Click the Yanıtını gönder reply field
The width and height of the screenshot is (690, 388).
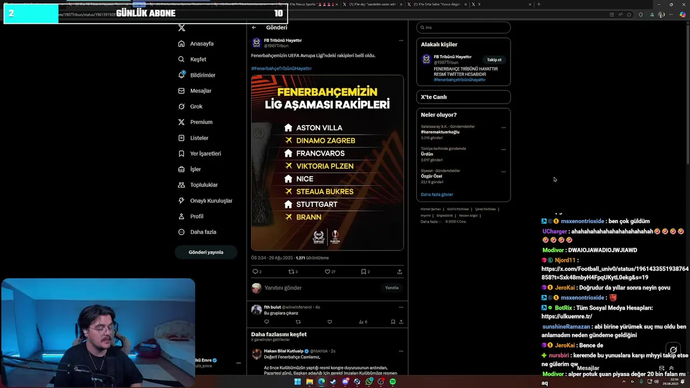pos(321,288)
